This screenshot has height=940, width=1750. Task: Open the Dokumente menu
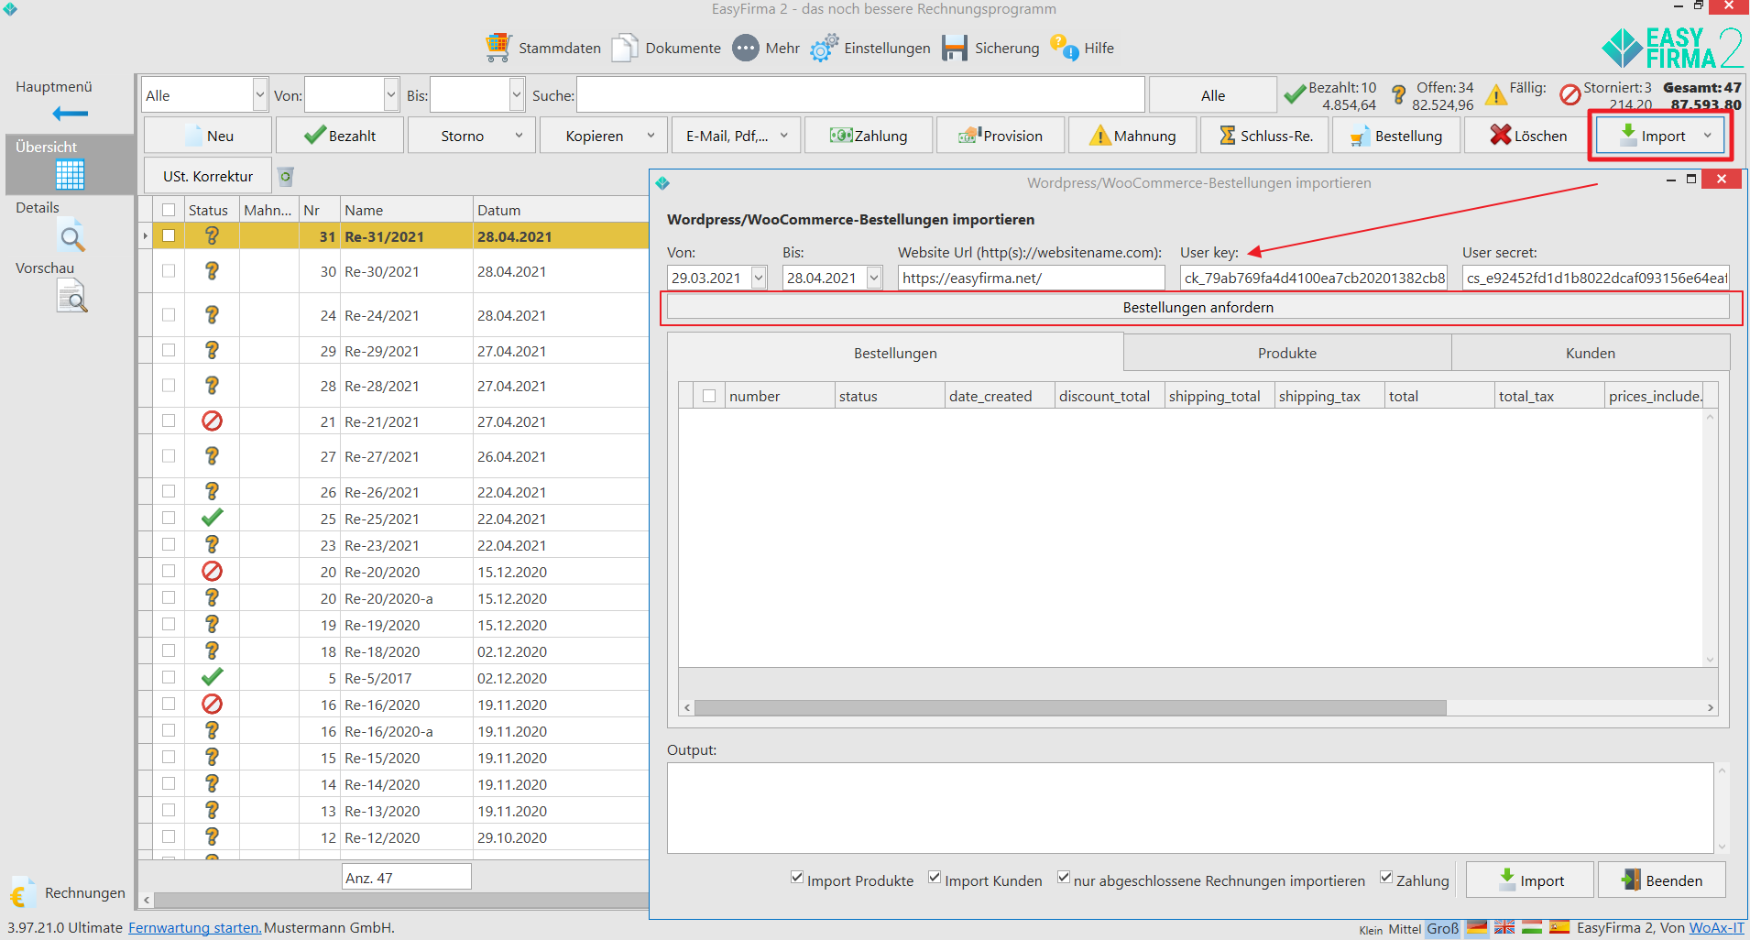click(666, 48)
